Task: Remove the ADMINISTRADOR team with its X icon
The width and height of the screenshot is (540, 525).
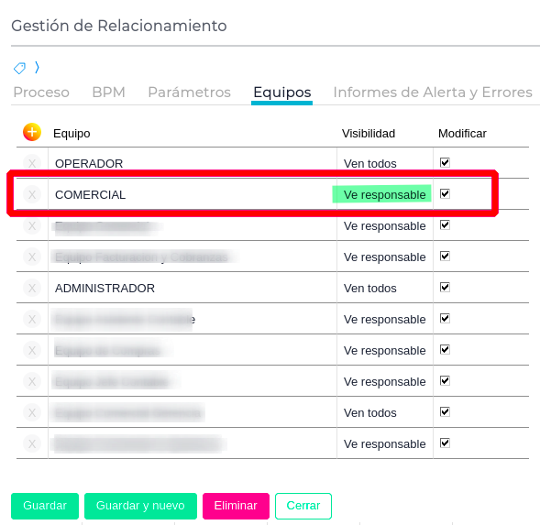Action: (x=32, y=288)
